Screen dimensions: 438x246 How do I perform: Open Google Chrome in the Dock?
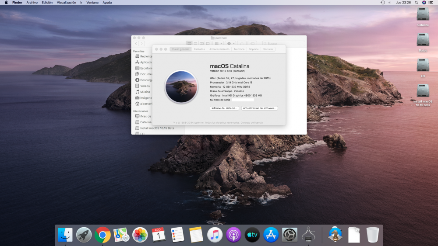tap(102, 235)
